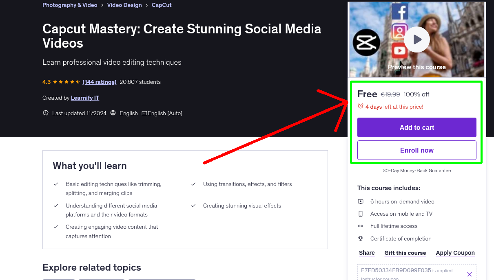Image resolution: width=494 pixels, height=280 pixels.
Task: Click checkmark beside Using transitions, effects
Action: point(193,184)
